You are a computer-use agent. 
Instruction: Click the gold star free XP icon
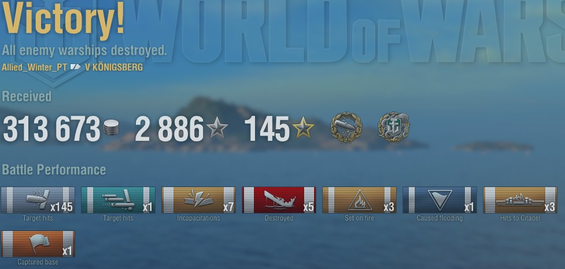[303, 128]
